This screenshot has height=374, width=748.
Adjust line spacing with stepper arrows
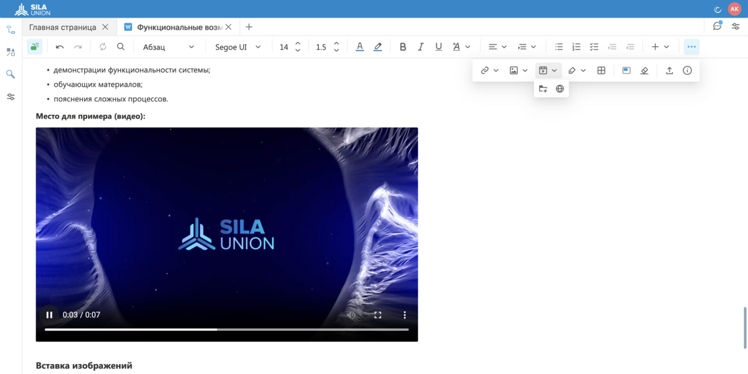(337, 47)
